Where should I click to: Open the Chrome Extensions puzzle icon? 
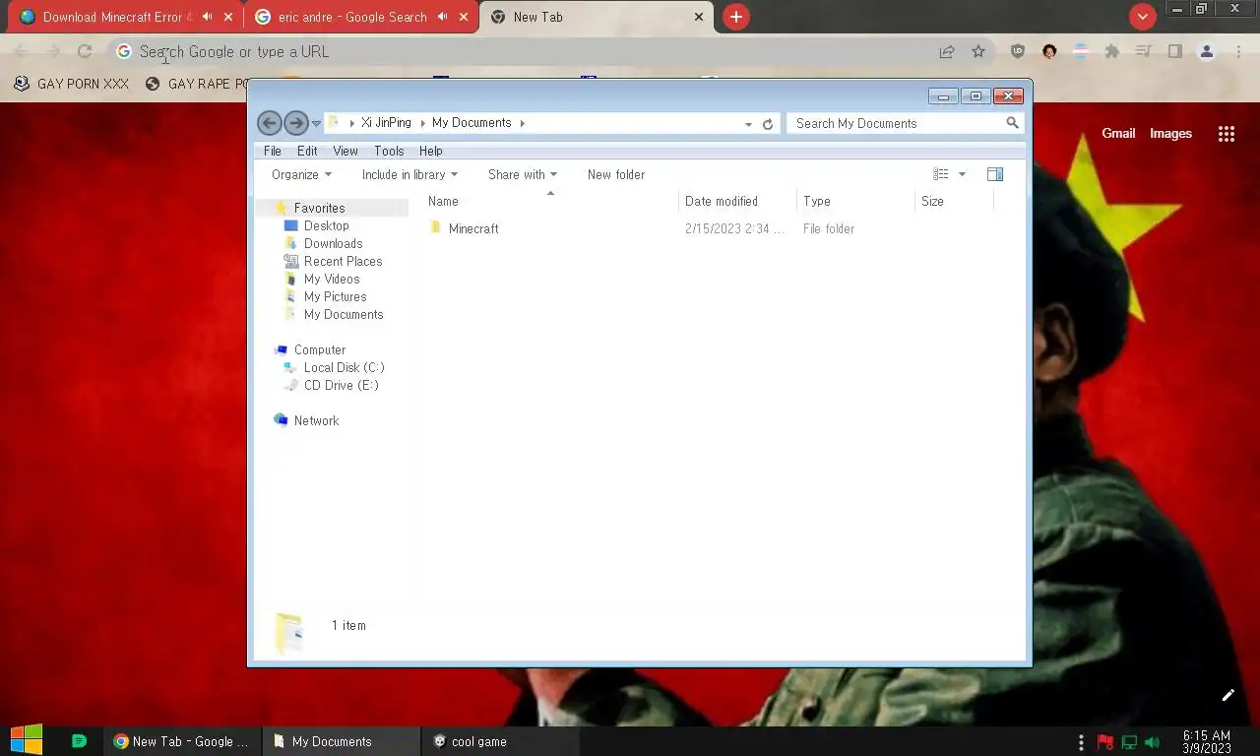[x=1111, y=51]
